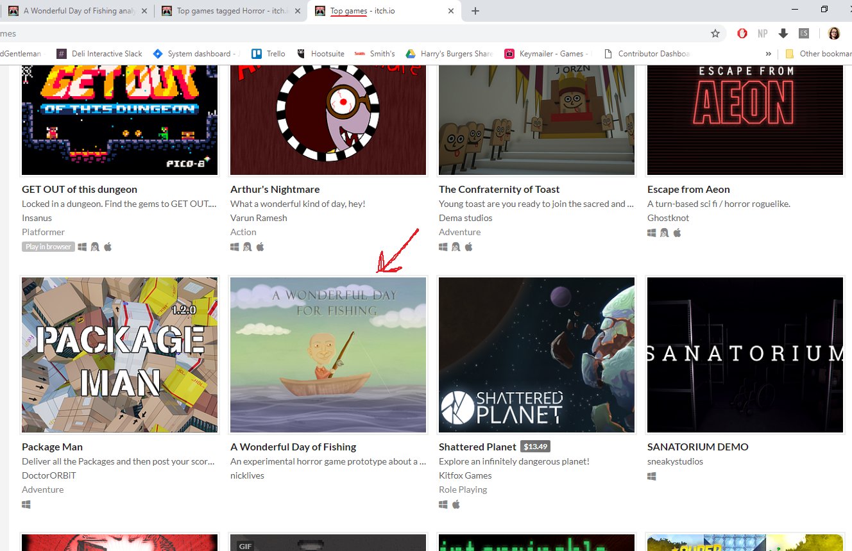The height and width of the screenshot is (551, 852).
Task: Click the Platformer genre under GET OUT
Action: point(43,232)
